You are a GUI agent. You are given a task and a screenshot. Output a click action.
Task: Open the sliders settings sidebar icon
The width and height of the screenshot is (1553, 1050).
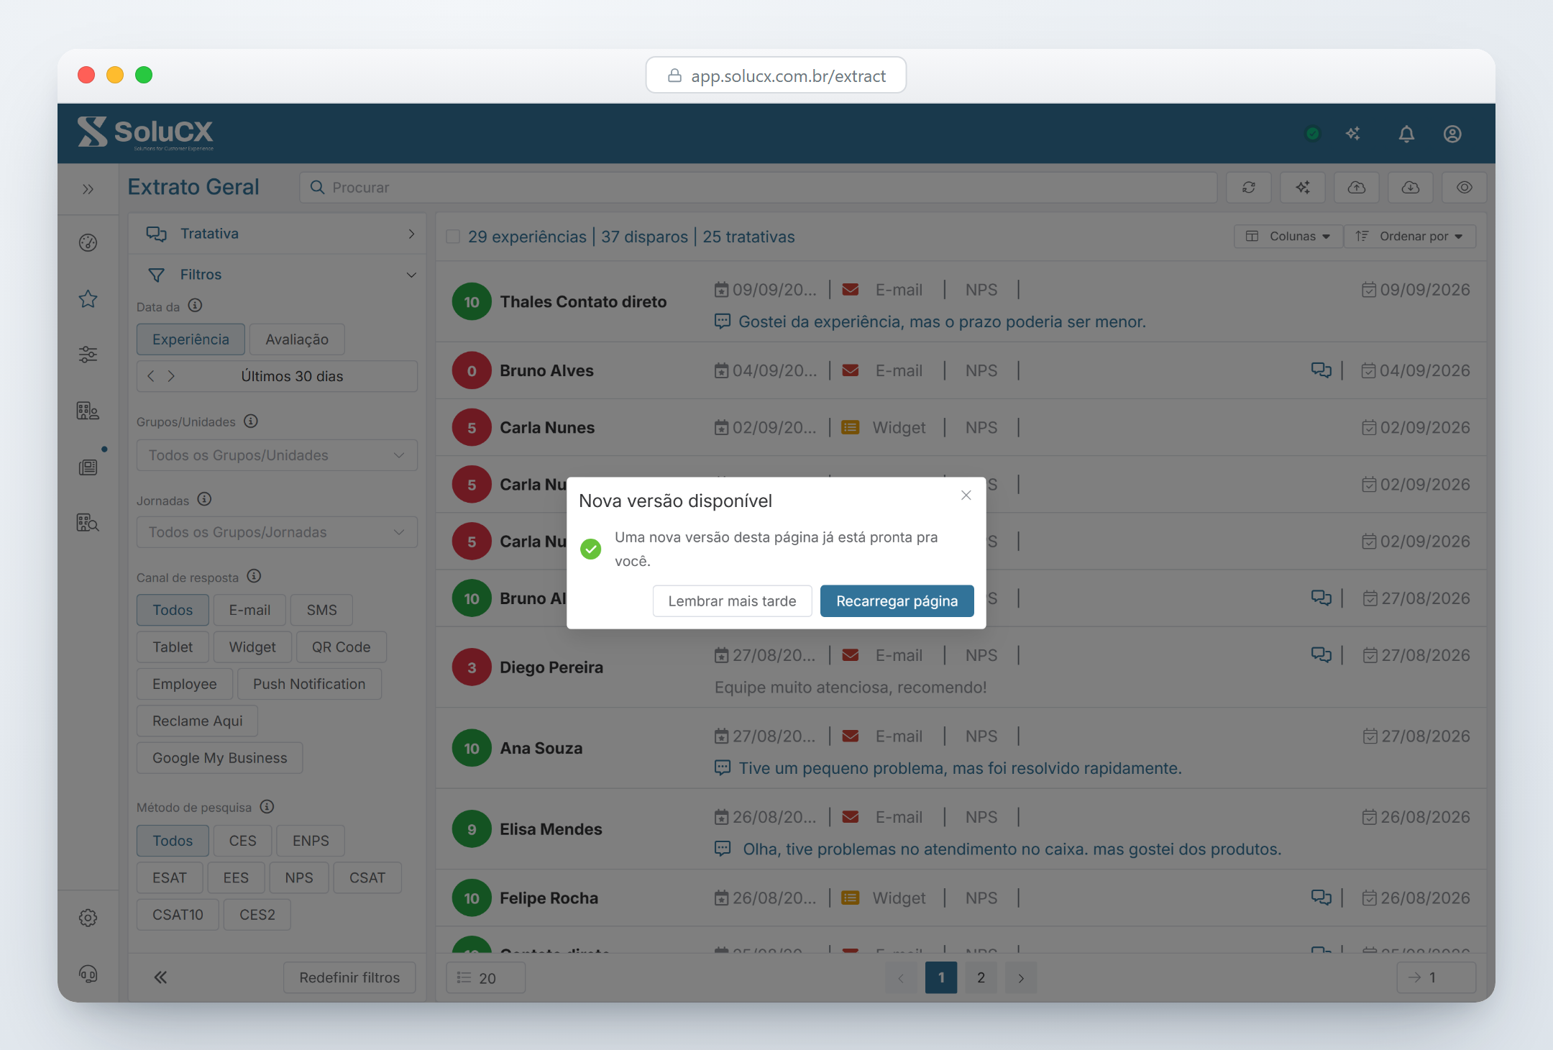pos(88,355)
